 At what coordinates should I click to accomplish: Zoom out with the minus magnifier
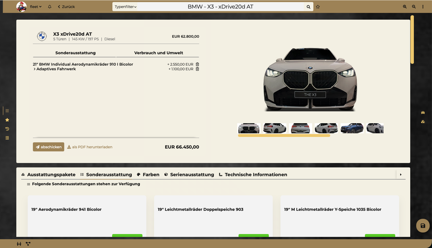(414, 7)
